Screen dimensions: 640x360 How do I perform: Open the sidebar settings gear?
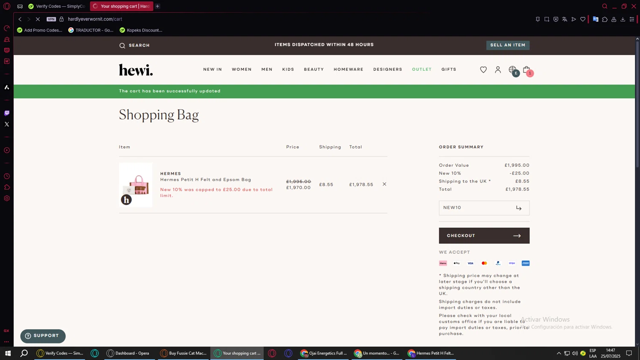[7, 198]
